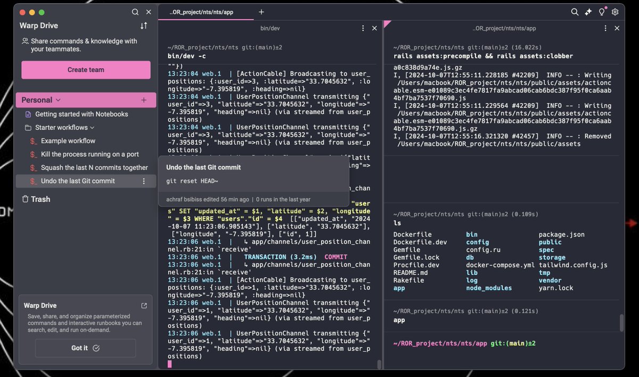Image resolution: width=639 pixels, height=377 pixels.
Task: Click the icon next to Example workflow
Action: click(34, 141)
